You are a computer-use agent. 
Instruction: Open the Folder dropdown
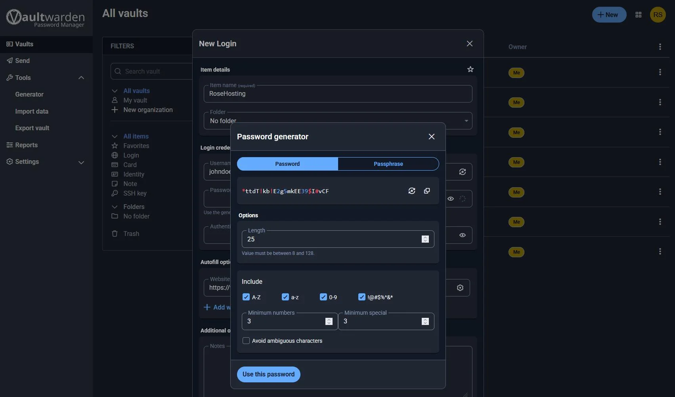(466, 121)
